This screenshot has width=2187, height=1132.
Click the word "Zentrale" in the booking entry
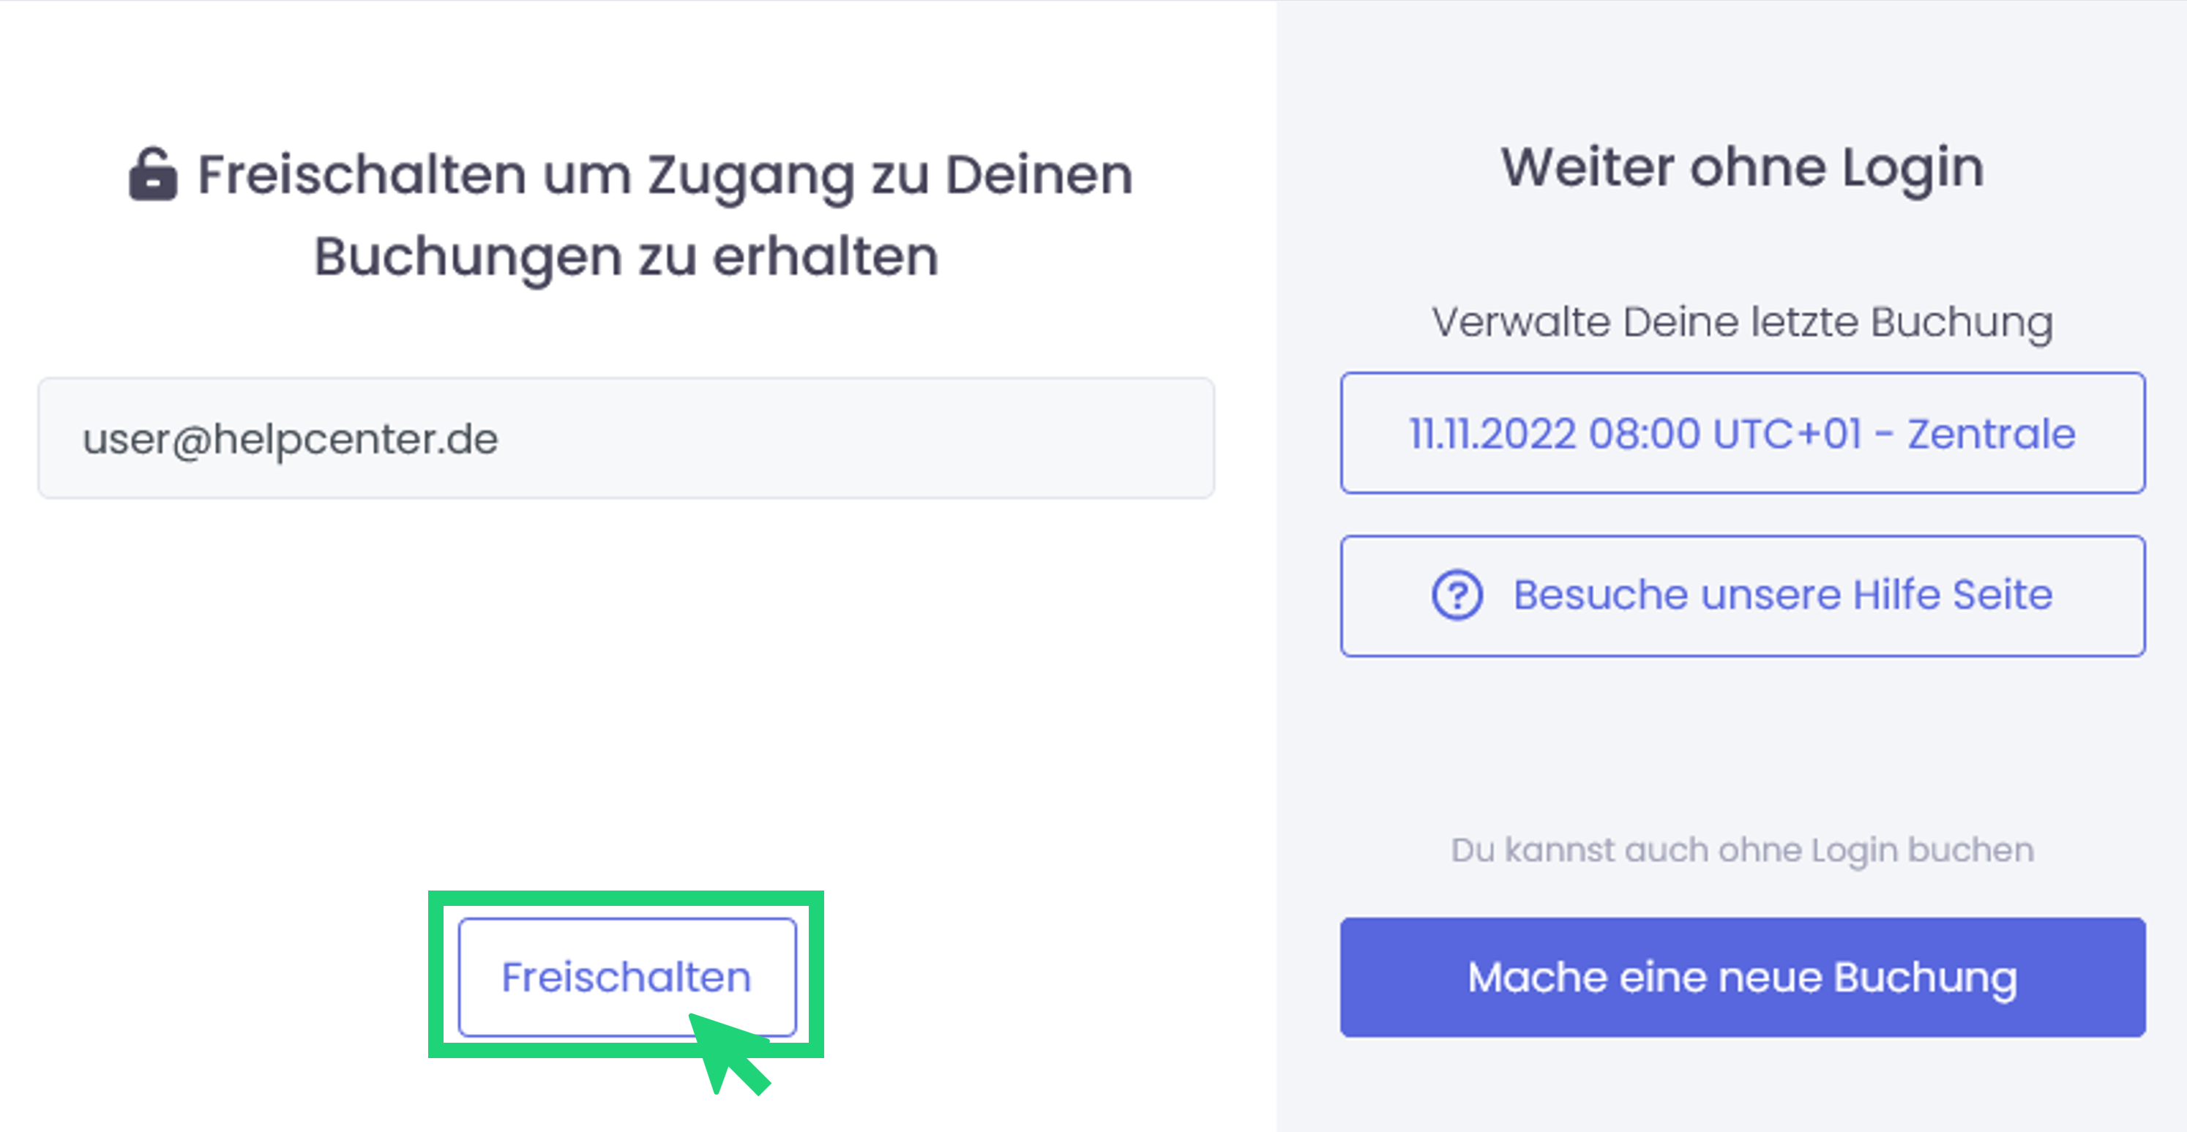click(x=1991, y=434)
